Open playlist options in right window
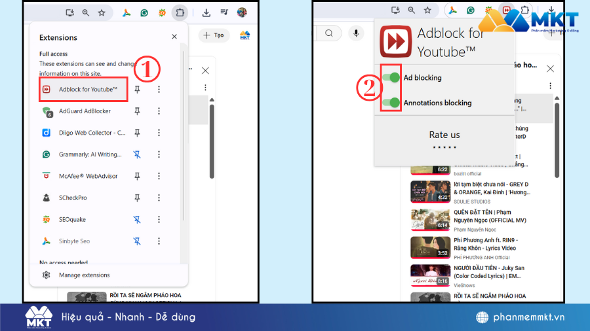The width and height of the screenshot is (590, 331). [x=550, y=86]
